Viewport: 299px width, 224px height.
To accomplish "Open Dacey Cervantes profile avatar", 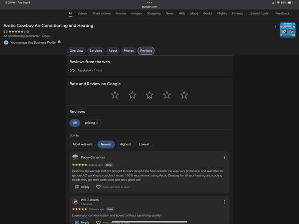I will (75, 157).
